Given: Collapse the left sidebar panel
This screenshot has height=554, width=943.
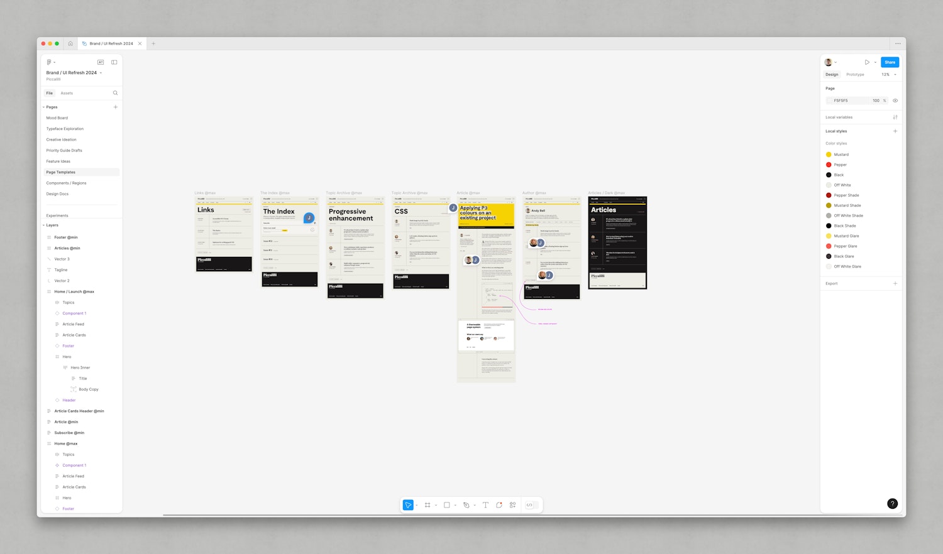Looking at the screenshot, I should [x=114, y=62].
